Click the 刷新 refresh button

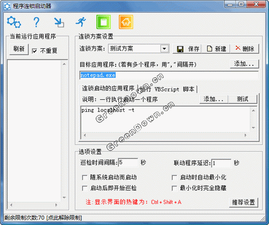[19, 49]
